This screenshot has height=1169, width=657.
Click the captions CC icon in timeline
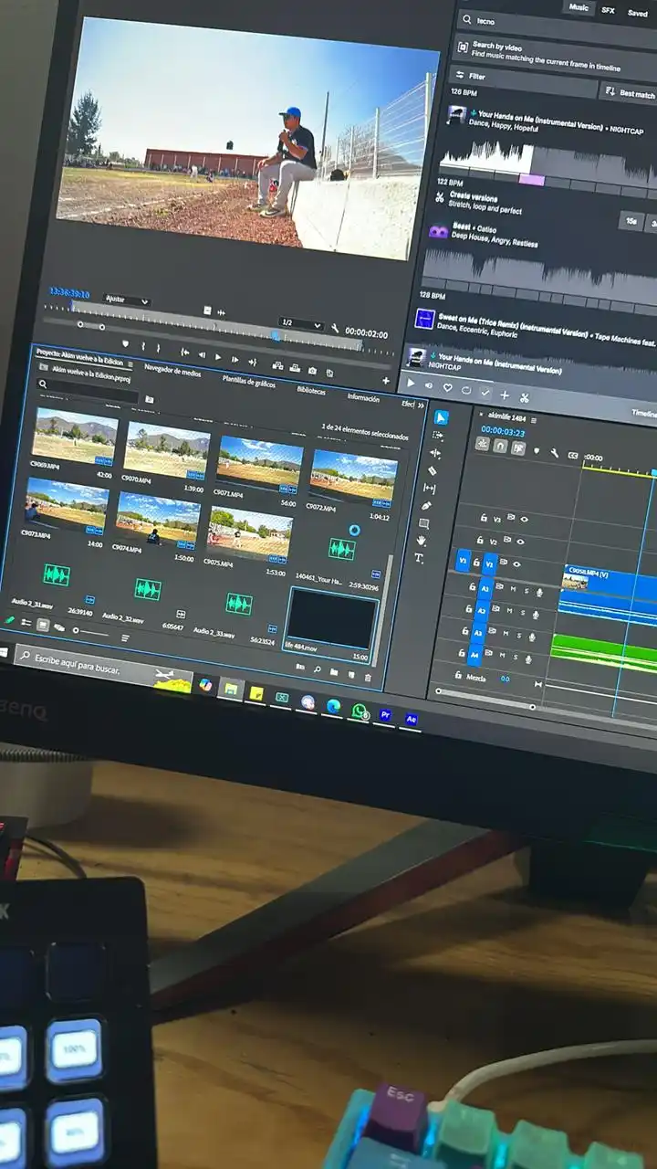click(573, 455)
